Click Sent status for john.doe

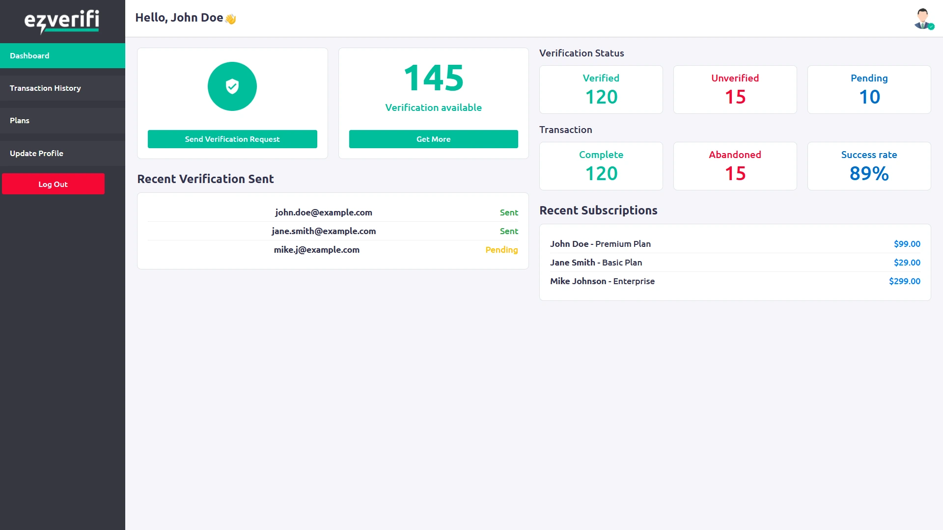tap(509, 212)
